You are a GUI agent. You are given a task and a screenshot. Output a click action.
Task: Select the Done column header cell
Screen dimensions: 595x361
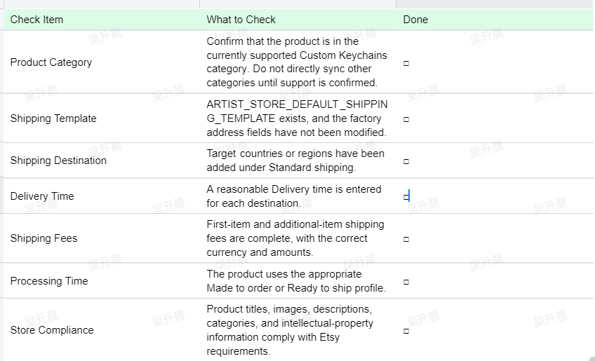pyautogui.click(x=495, y=20)
